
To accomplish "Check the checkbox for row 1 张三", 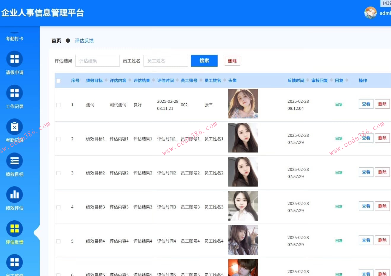I will (58, 105).
